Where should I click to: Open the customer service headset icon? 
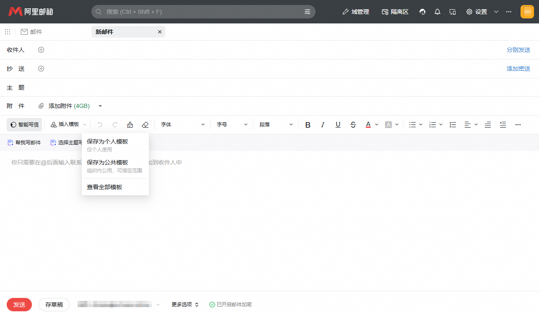(x=422, y=12)
